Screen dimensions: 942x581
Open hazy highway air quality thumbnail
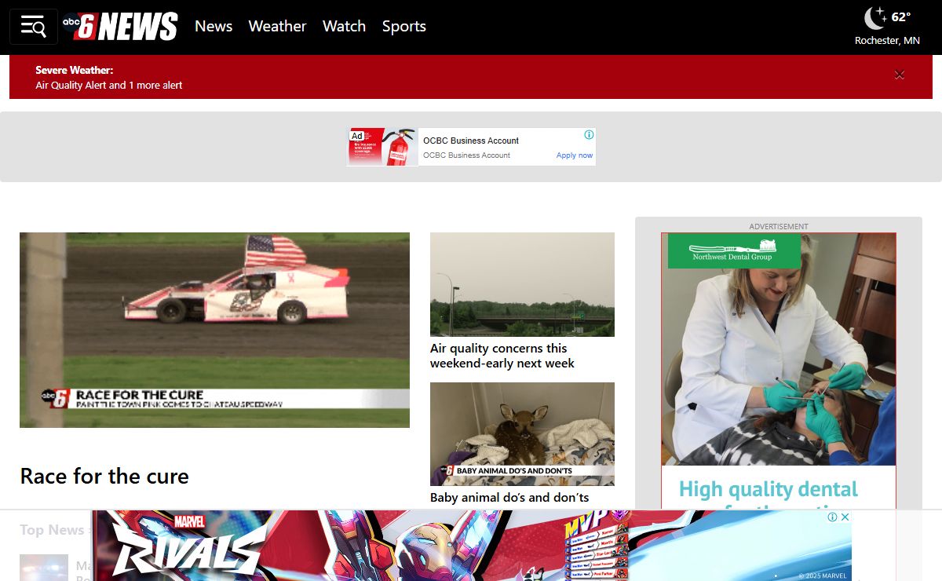[x=522, y=284]
